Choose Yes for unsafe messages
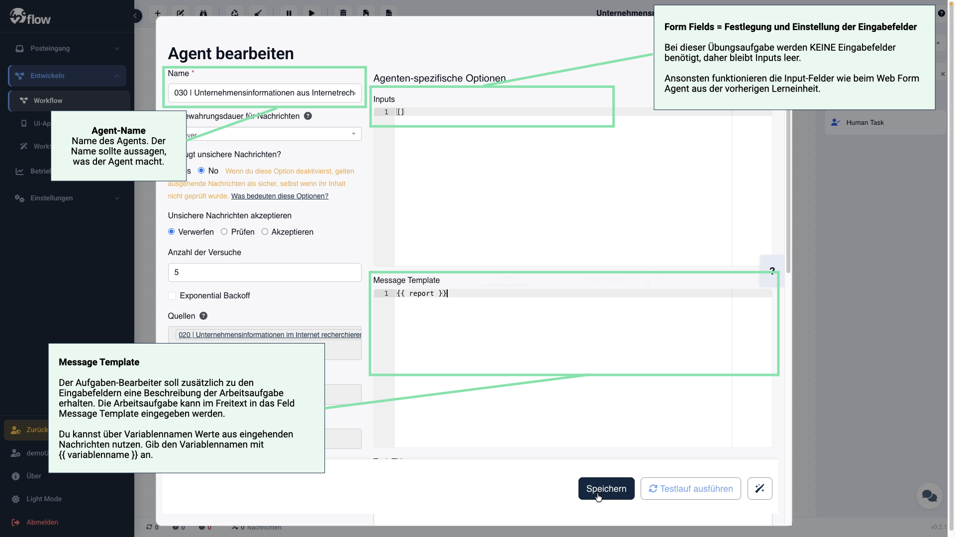 pyautogui.click(x=173, y=171)
